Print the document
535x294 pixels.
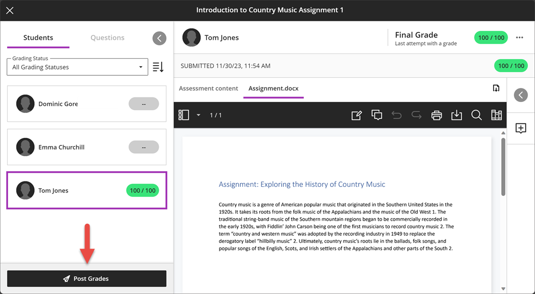[436, 115]
